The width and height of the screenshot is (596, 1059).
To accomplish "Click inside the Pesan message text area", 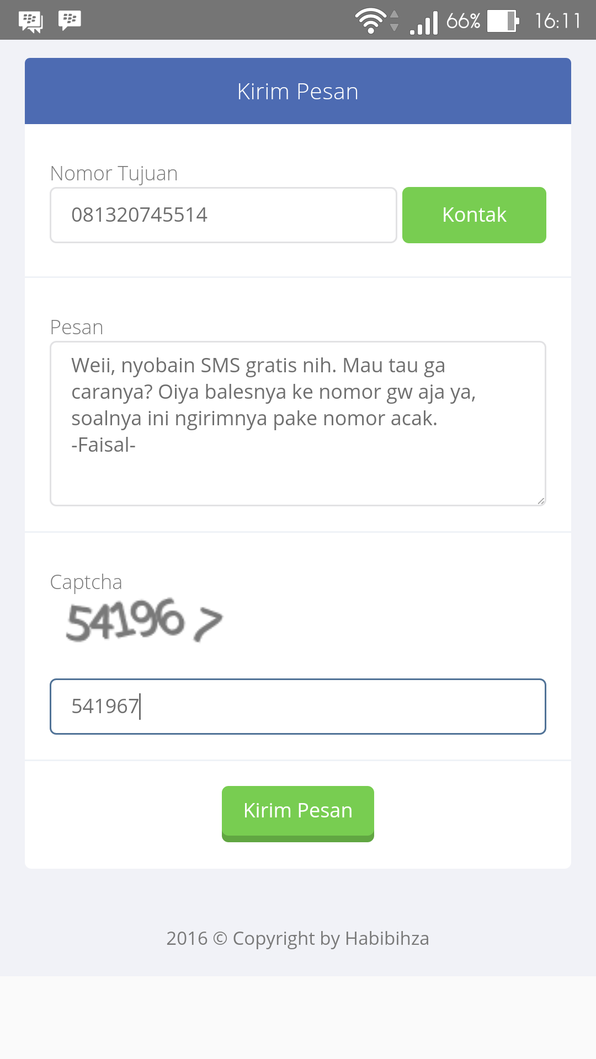I will 298,474.
